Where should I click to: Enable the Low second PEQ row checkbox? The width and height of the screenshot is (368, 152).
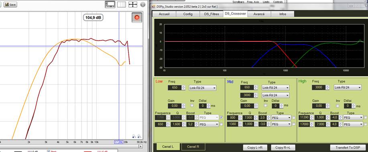point(221,124)
